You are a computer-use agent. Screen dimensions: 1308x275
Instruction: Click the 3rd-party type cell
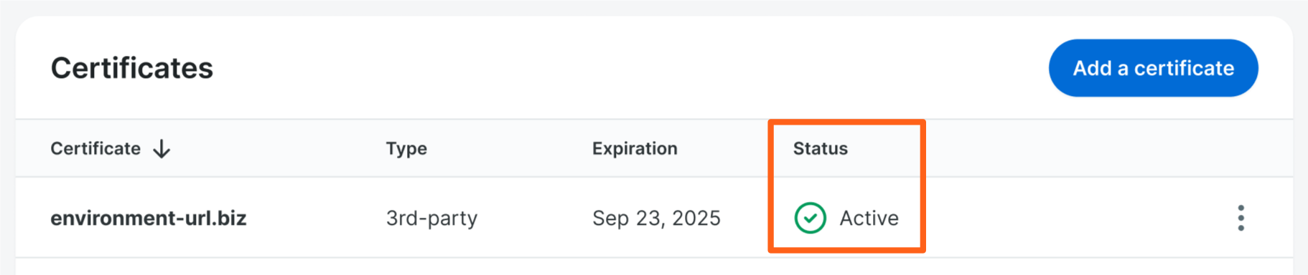[431, 218]
